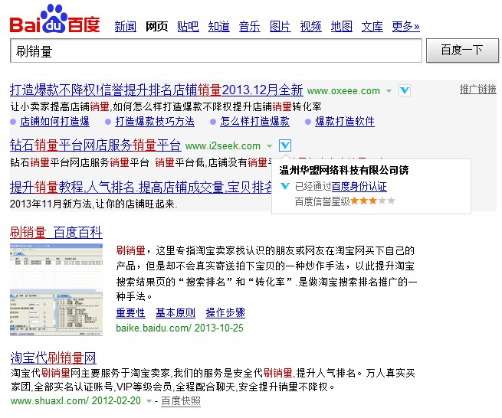Screen dimensions: 502x418
Task: Open the 刷销量_百度百科 result title
Action: [x=56, y=232]
